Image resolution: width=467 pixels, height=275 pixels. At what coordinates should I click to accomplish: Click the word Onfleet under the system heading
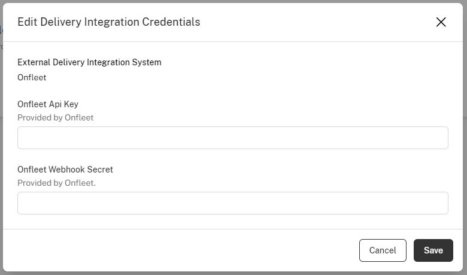point(32,77)
